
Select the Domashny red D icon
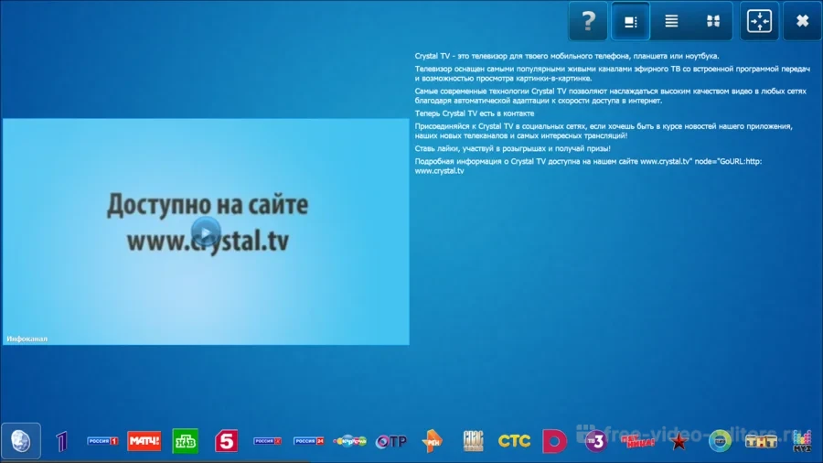click(x=554, y=441)
